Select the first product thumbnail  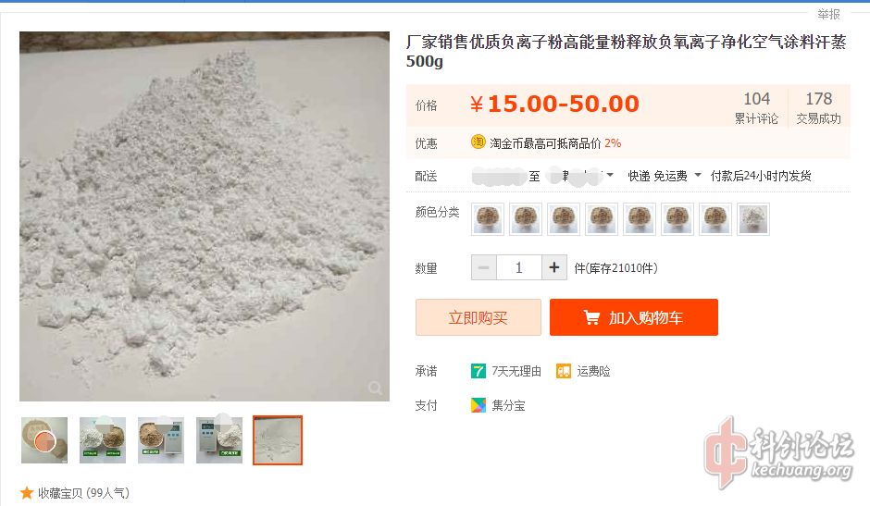pyautogui.click(x=44, y=440)
